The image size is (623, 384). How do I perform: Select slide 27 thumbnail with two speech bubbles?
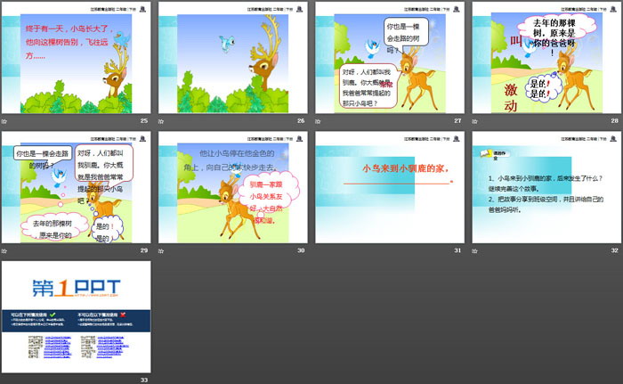tap(390, 58)
